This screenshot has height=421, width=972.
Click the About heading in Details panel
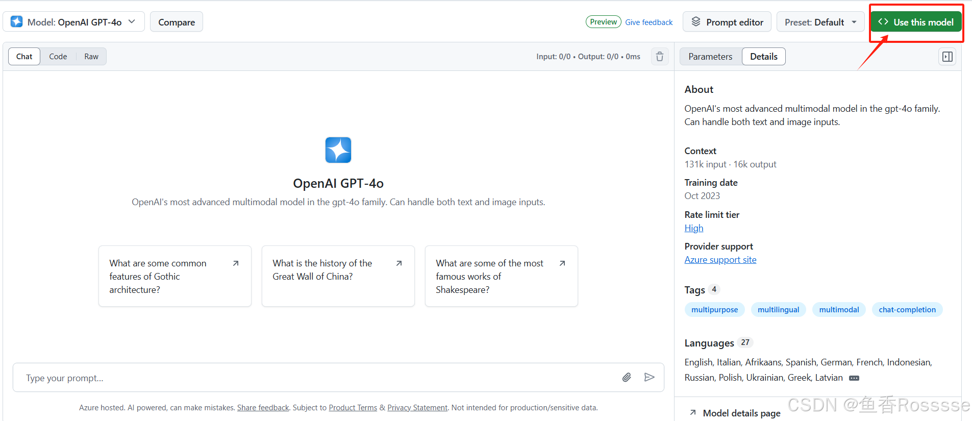tap(699, 89)
